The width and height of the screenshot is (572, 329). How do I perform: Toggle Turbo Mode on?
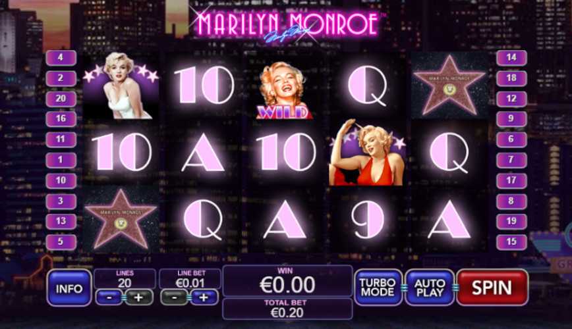click(378, 288)
